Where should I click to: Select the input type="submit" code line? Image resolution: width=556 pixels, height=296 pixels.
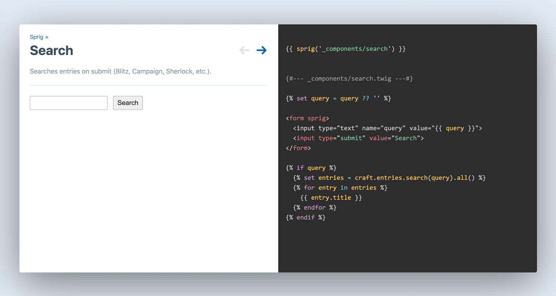(x=358, y=138)
